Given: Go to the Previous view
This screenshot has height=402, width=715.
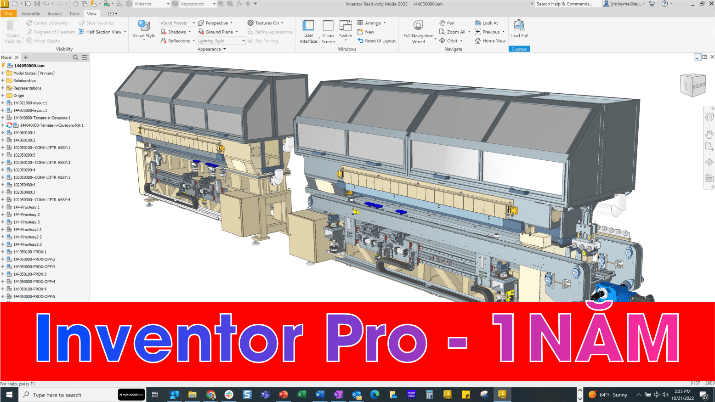Looking at the screenshot, I should [x=489, y=32].
